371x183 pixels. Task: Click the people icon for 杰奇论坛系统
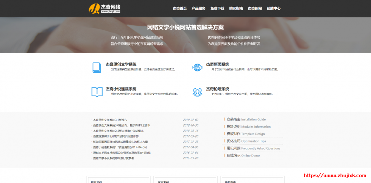197,92
